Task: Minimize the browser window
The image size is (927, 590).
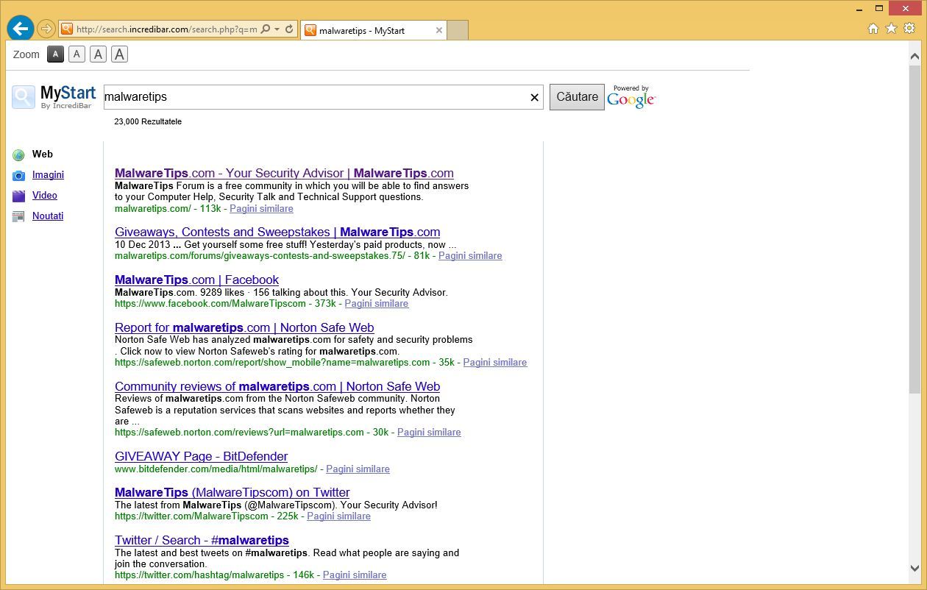Action: coord(859,8)
